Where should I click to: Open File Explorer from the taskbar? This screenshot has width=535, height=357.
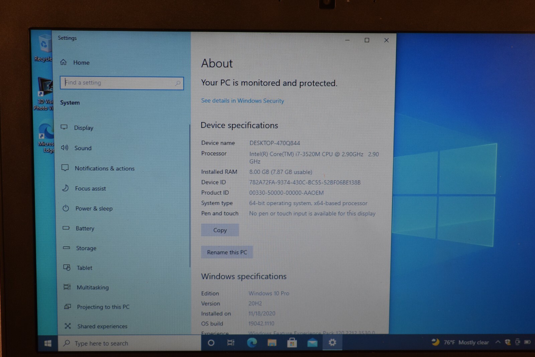tap(272, 342)
